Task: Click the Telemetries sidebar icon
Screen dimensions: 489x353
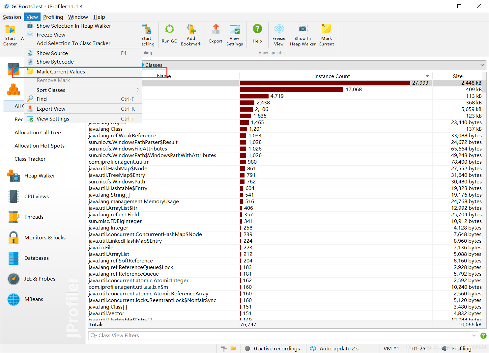Action: (14, 69)
